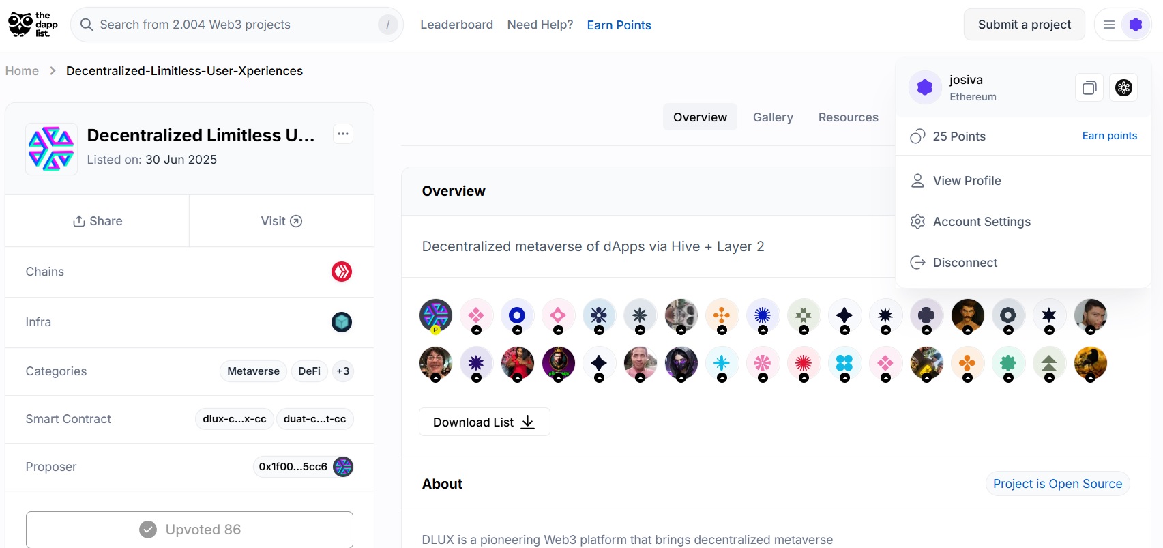Image resolution: width=1163 pixels, height=548 pixels.
Task: Open the hamburger menu icon
Action: coord(1109,25)
